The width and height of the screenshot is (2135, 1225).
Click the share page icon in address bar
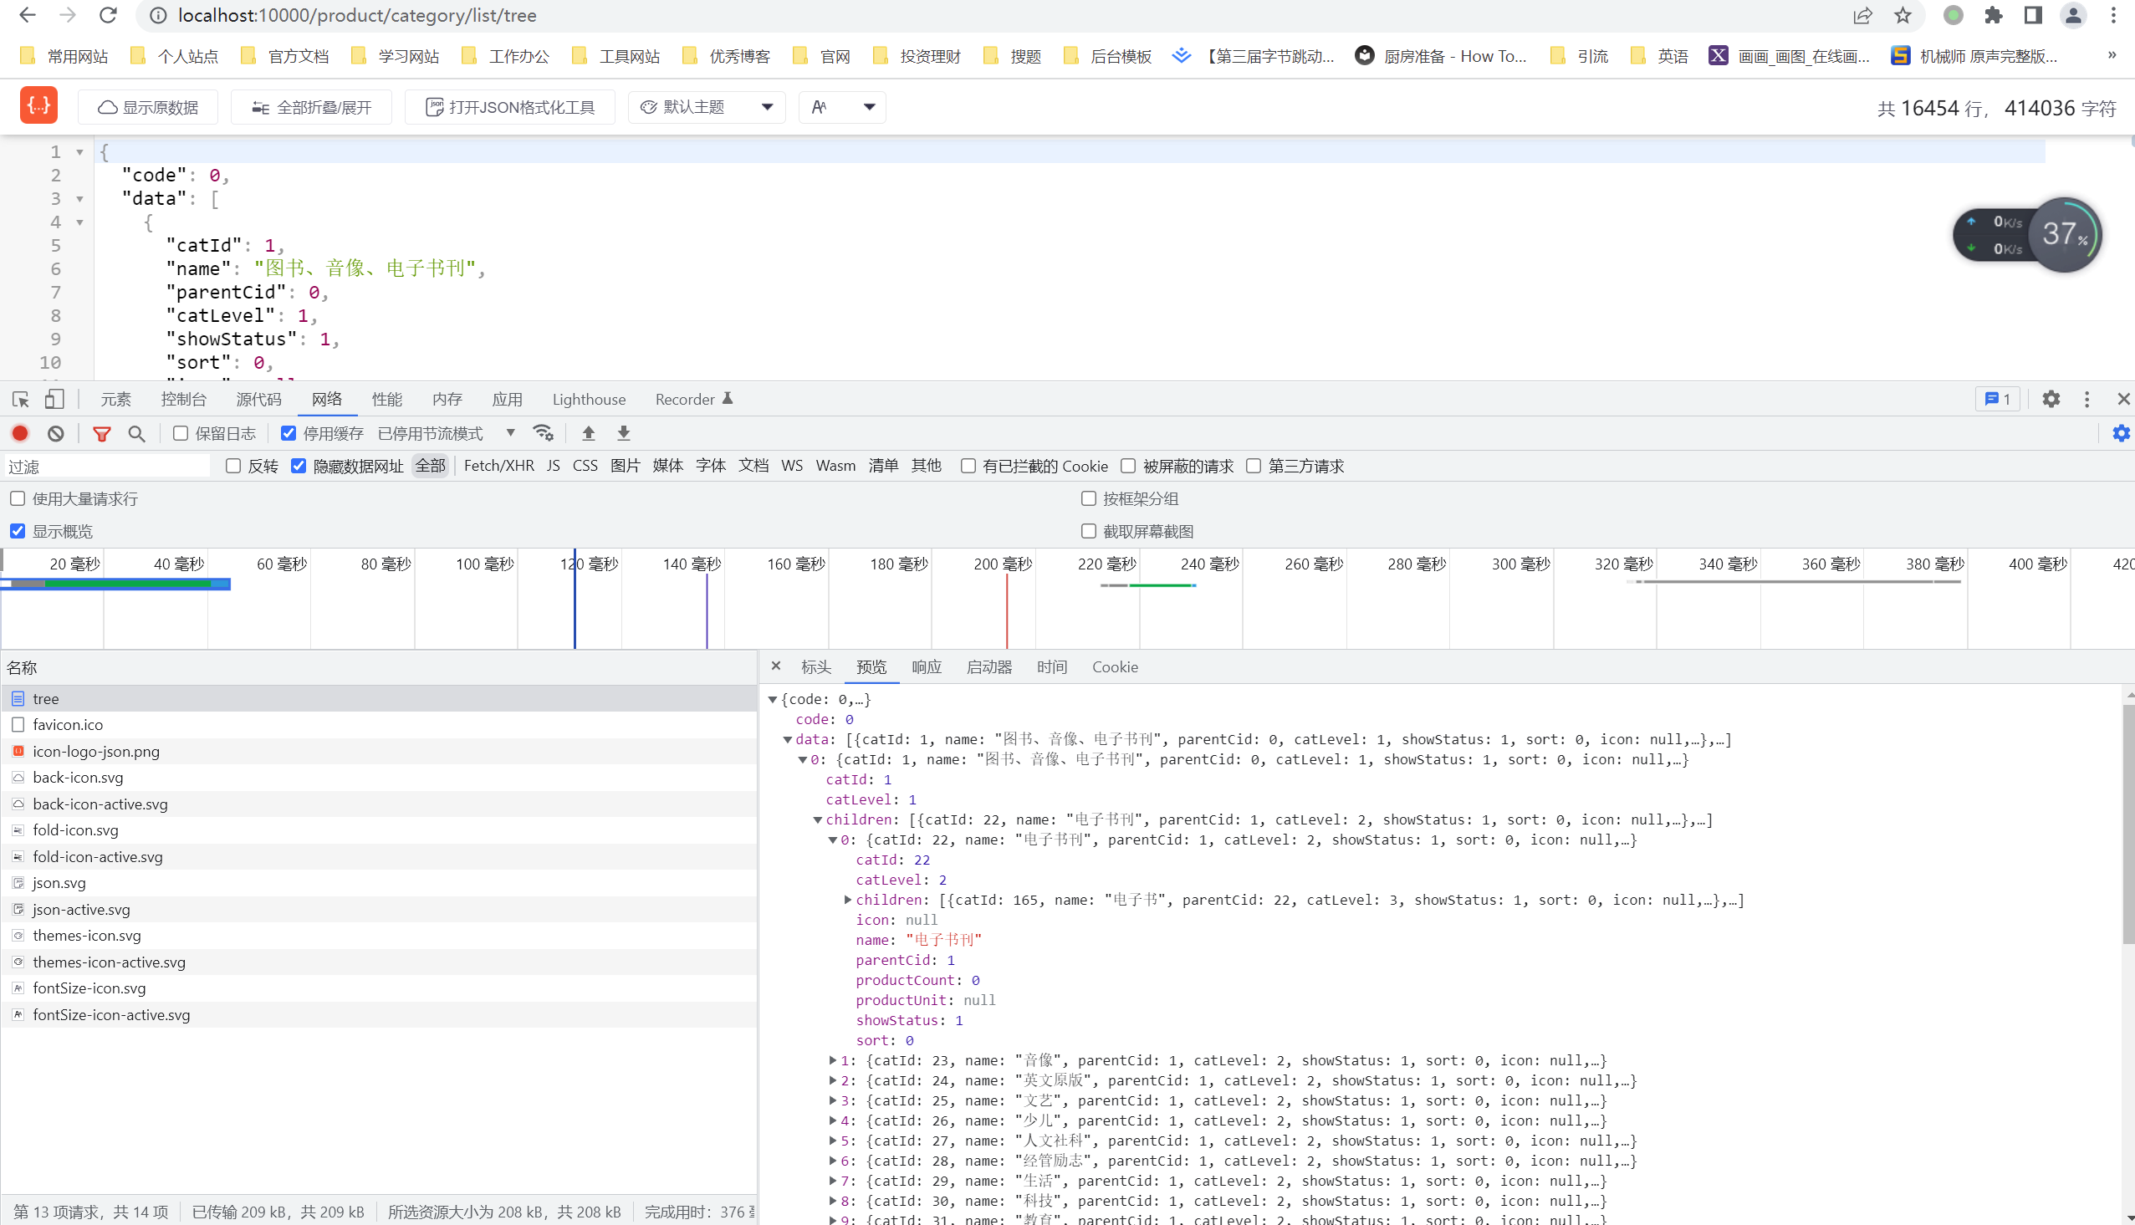point(1862,15)
